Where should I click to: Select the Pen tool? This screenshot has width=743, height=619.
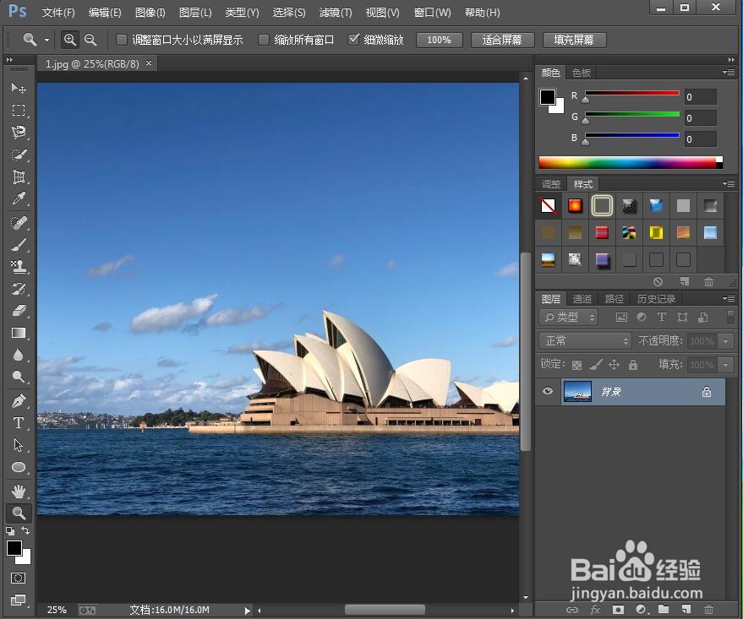[19, 401]
